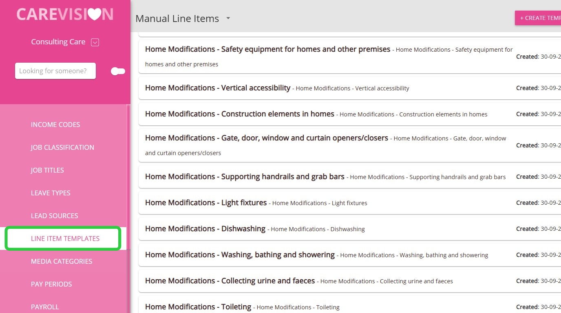Viewport: 561px width, 313px height.
Task: Select Job Classification menu item
Action: [62, 147]
